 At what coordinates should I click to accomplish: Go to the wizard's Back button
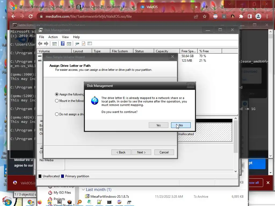click(121, 152)
